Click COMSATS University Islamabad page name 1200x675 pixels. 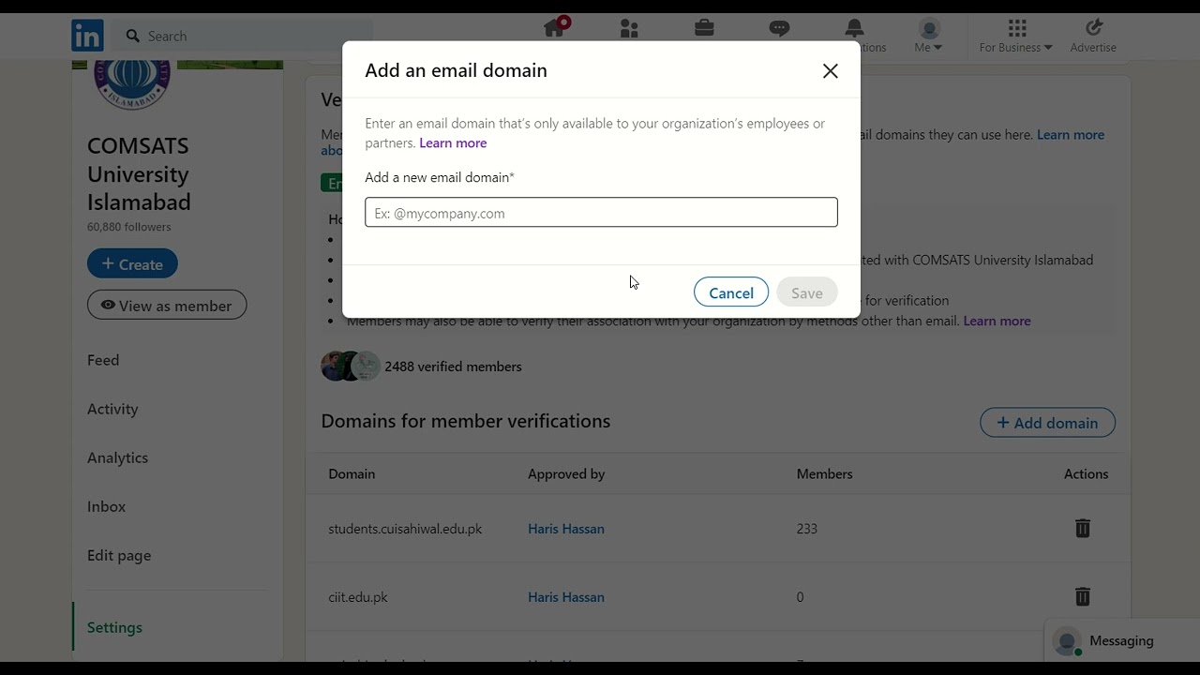pyautogui.click(x=139, y=174)
